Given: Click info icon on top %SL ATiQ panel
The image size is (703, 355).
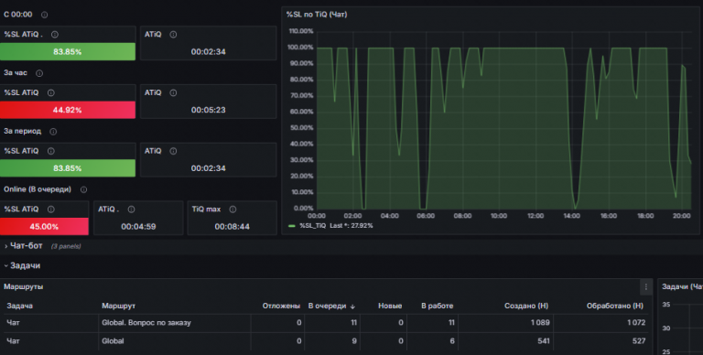Looking at the screenshot, I should [54, 35].
